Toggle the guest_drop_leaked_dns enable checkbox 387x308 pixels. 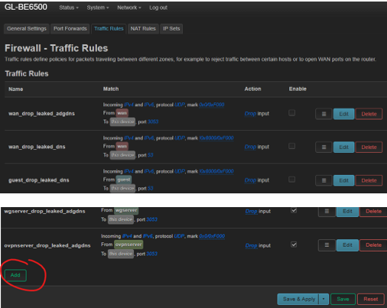[x=292, y=180]
